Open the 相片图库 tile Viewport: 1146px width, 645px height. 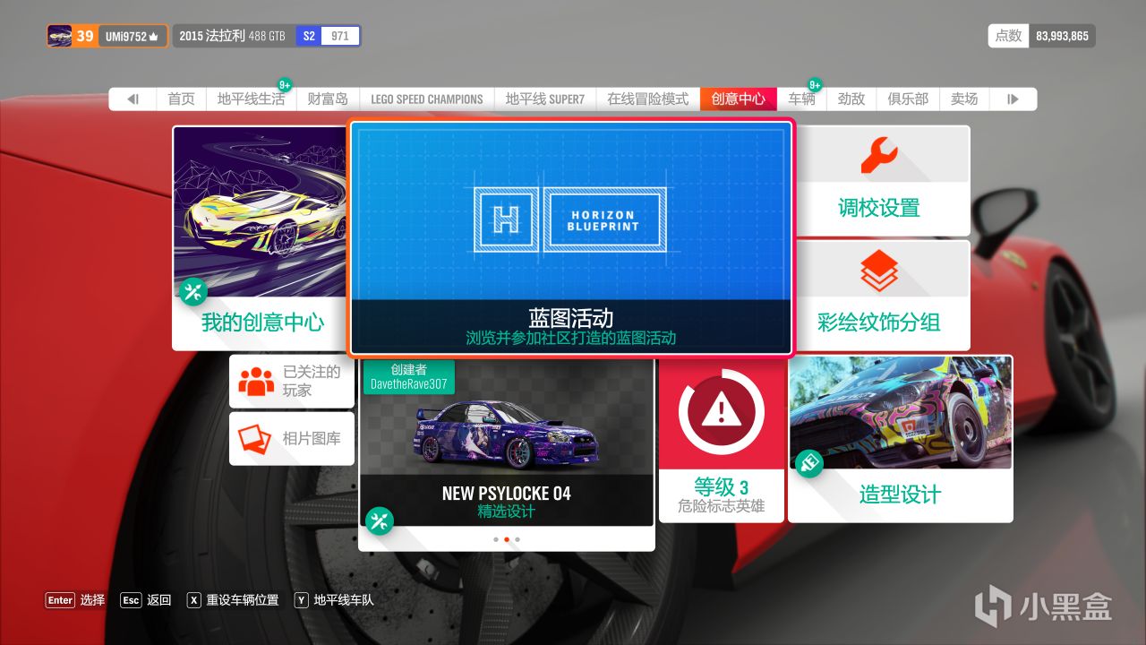(291, 439)
